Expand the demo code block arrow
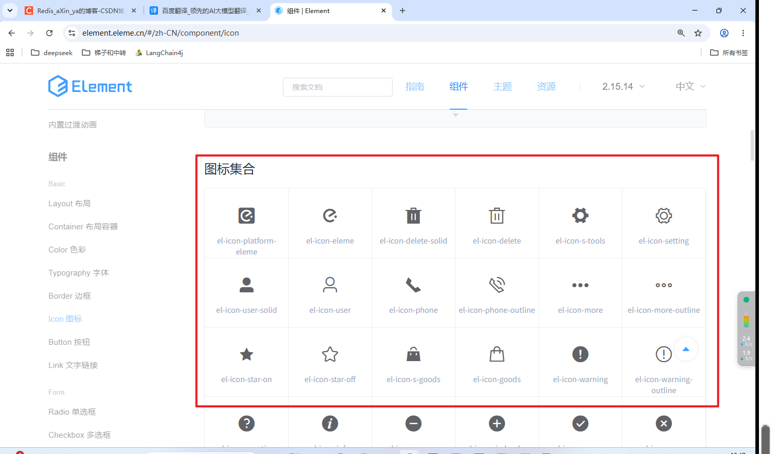The image size is (771, 454). tap(456, 115)
